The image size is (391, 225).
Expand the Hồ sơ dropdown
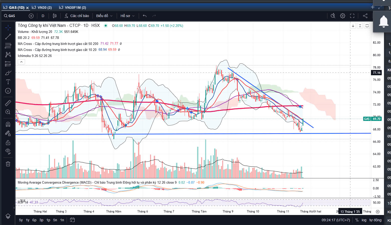(127, 16)
